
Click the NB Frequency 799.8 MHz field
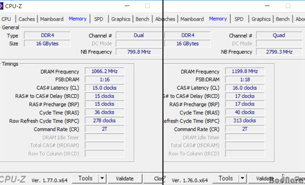139,52
